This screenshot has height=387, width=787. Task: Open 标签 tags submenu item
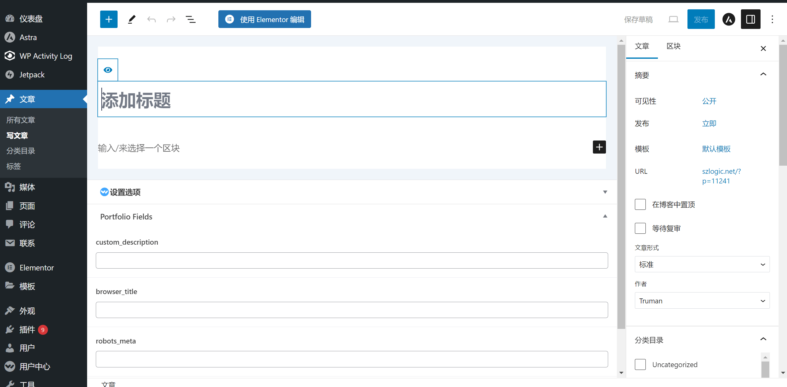click(x=14, y=166)
